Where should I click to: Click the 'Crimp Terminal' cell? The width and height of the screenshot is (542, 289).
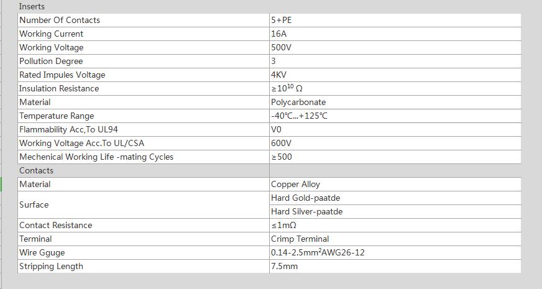coord(395,239)
